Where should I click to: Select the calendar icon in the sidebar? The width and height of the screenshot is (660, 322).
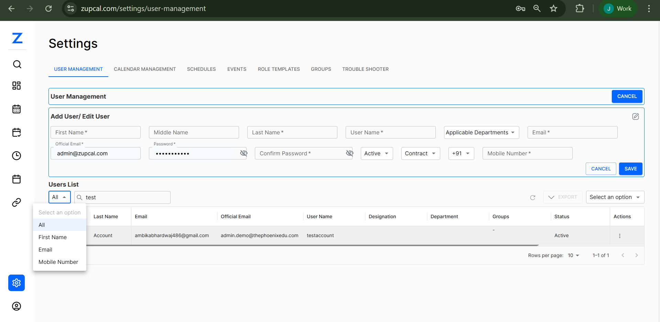point(17,109)
